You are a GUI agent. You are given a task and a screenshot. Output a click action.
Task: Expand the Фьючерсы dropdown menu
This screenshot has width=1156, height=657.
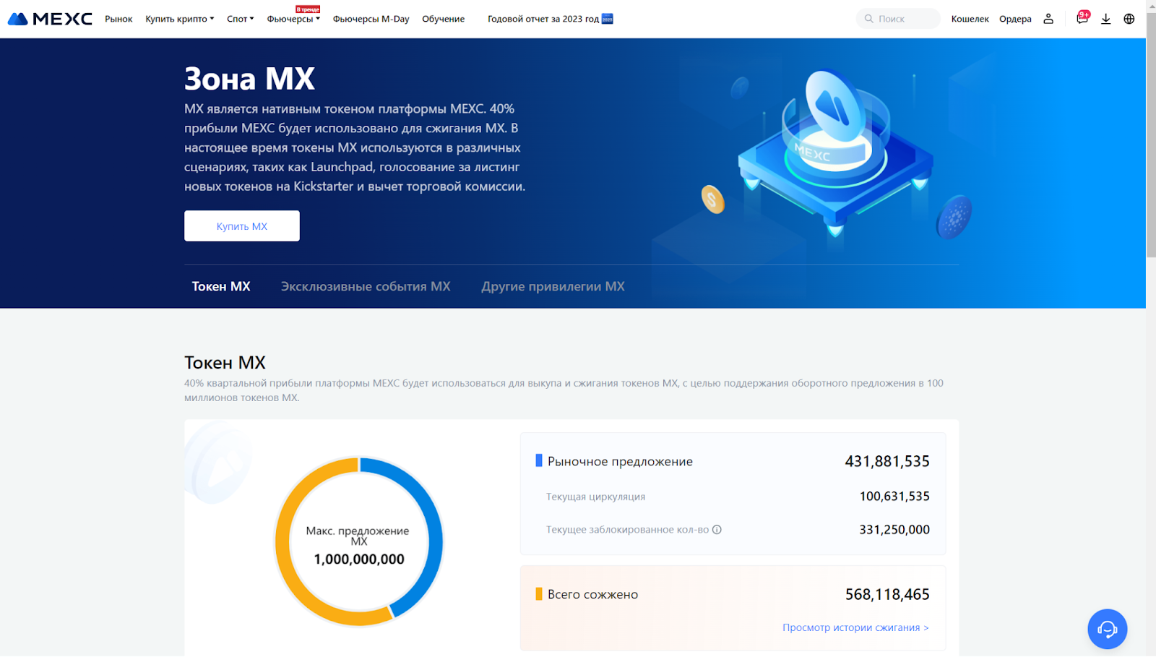[x=293, y=19]
